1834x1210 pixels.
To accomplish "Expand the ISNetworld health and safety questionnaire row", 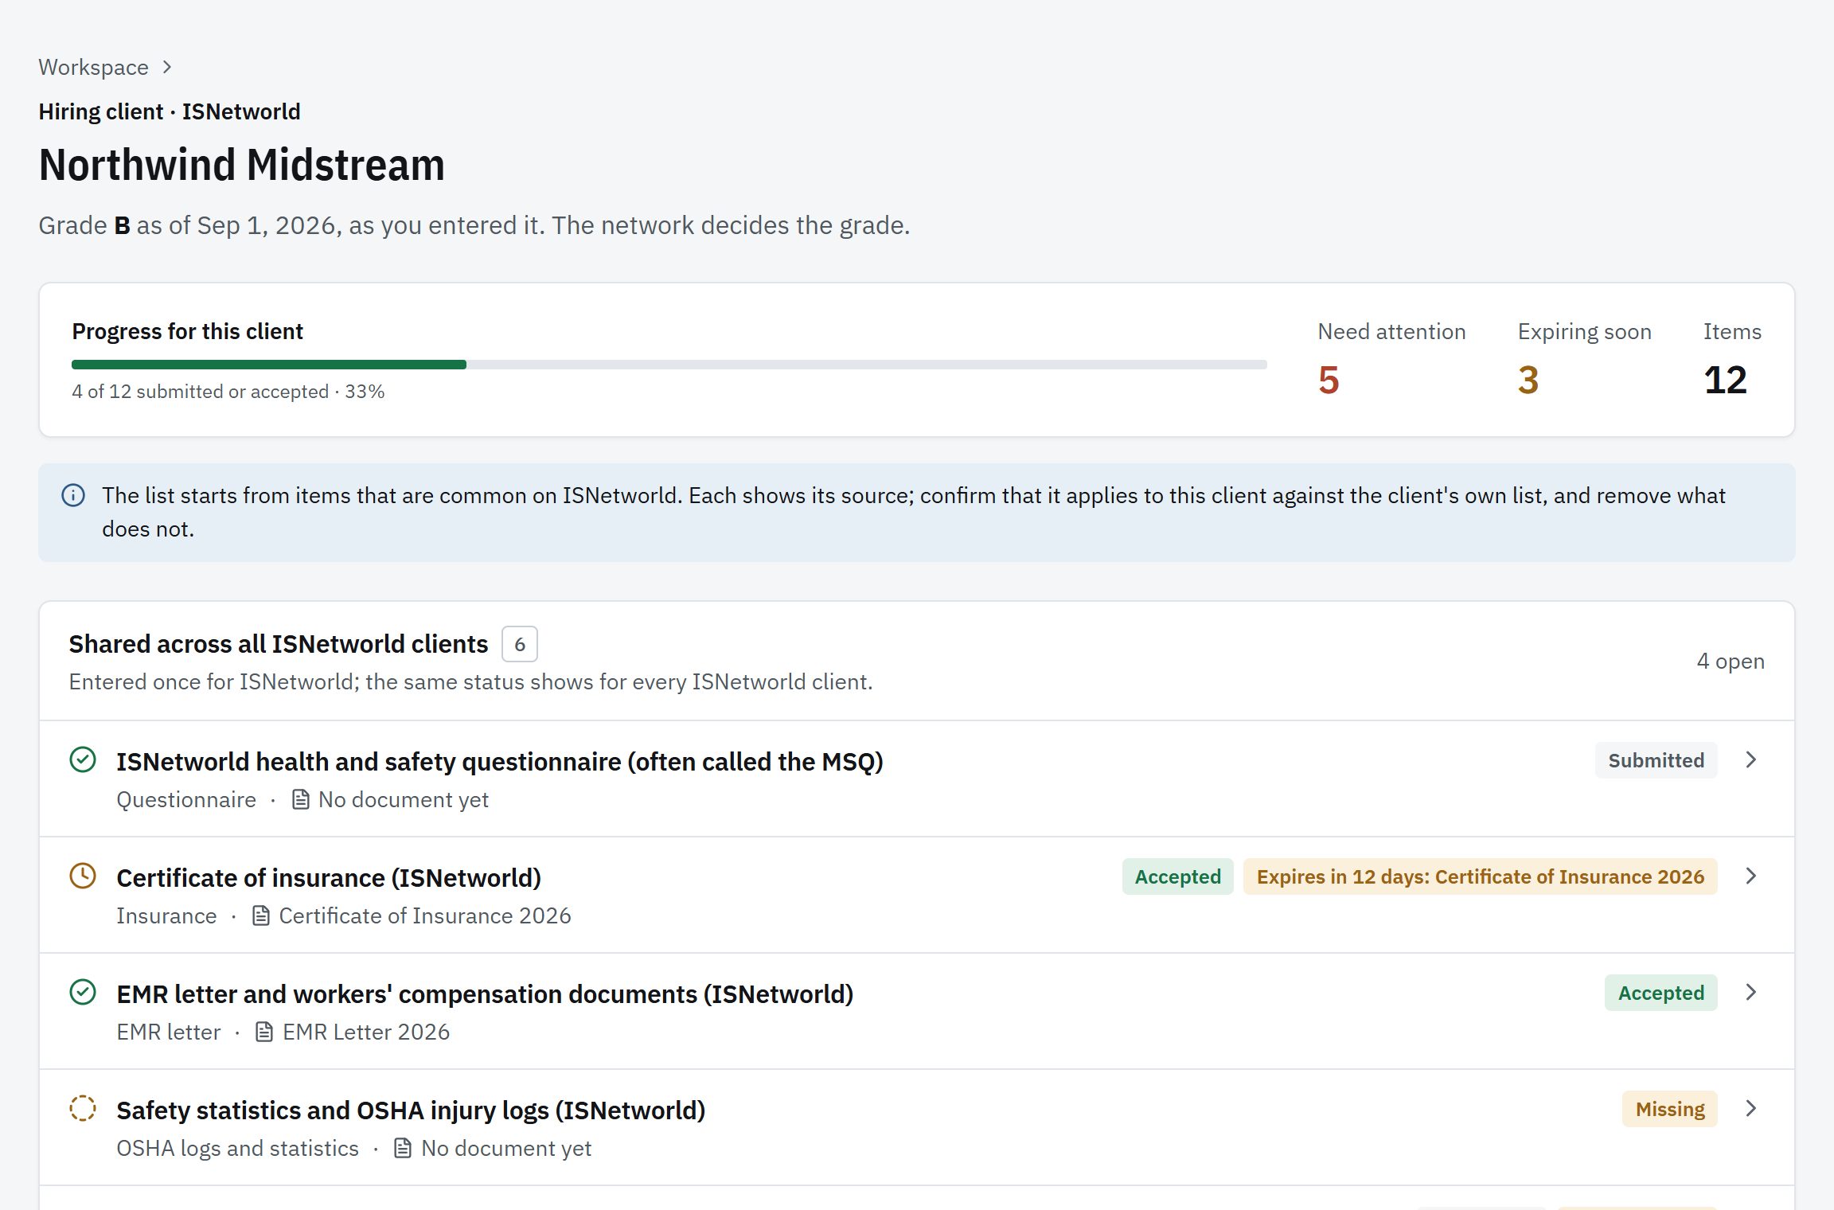I will [1750, 759].
